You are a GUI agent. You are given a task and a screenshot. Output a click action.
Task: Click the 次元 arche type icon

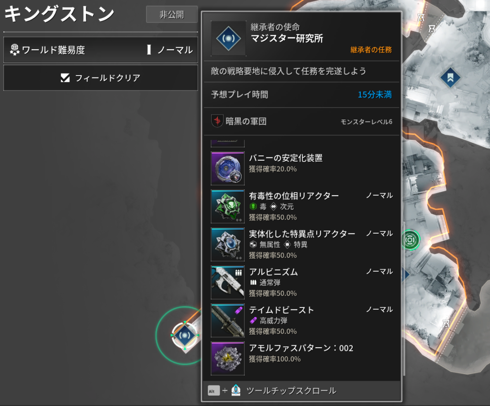[273, 207]
